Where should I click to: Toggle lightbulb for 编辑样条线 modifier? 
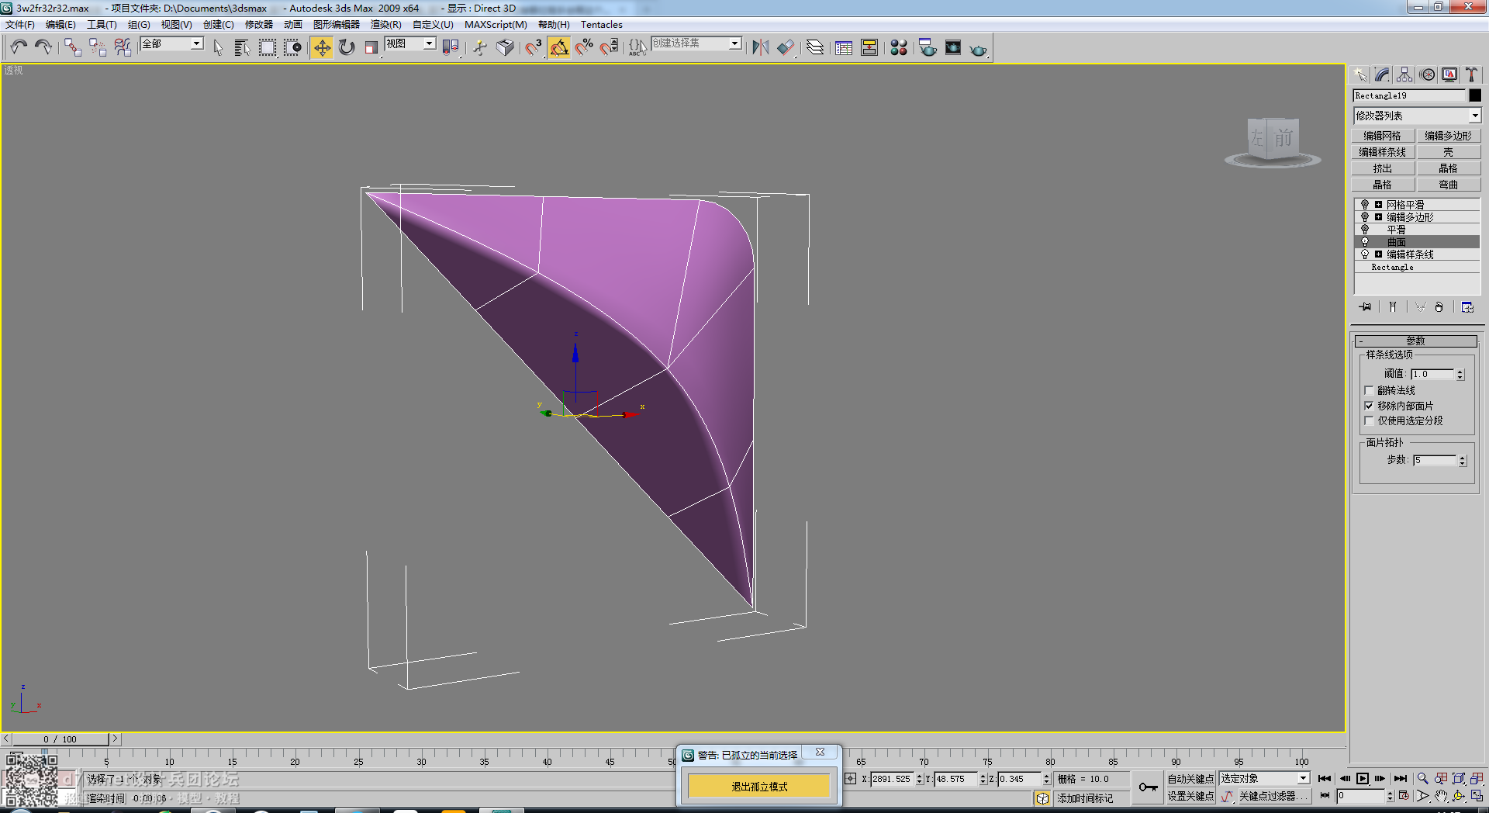pyautogui.click(x=1365, y=254)
